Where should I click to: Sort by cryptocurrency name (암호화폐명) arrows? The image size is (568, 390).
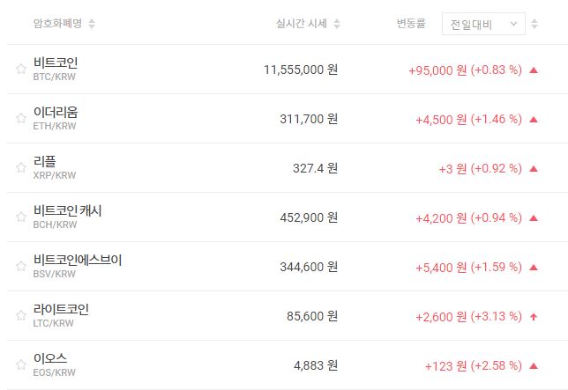(x=93, y=24)
